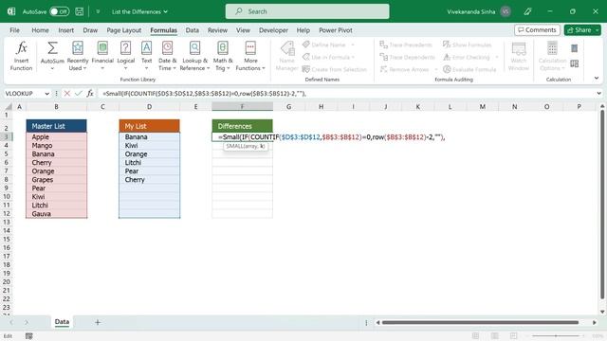Click the Save icon in title bar
The width and height of the screenshot is (607, 341).
click(x=80, y=11)
